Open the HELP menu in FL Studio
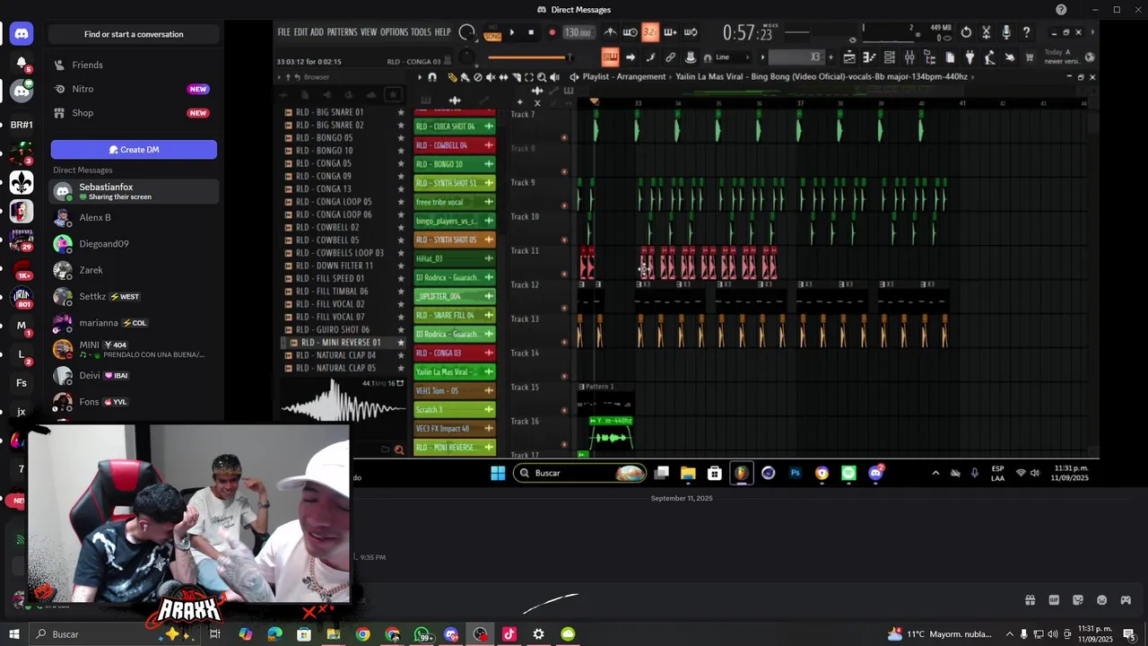The height and width of the screenshot is (646, 1148). pos(443,32)
